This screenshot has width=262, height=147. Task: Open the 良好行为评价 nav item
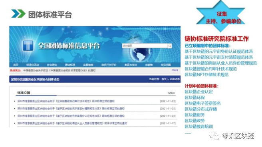109,65
